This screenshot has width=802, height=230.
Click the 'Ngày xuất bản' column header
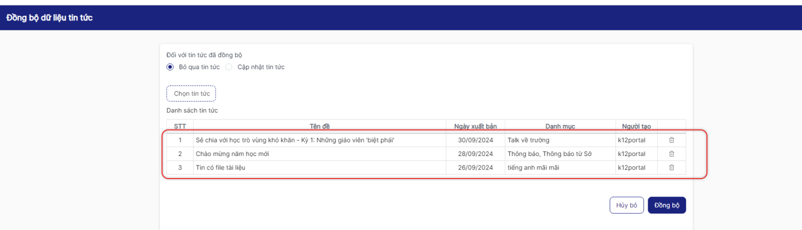click(475, 126)
